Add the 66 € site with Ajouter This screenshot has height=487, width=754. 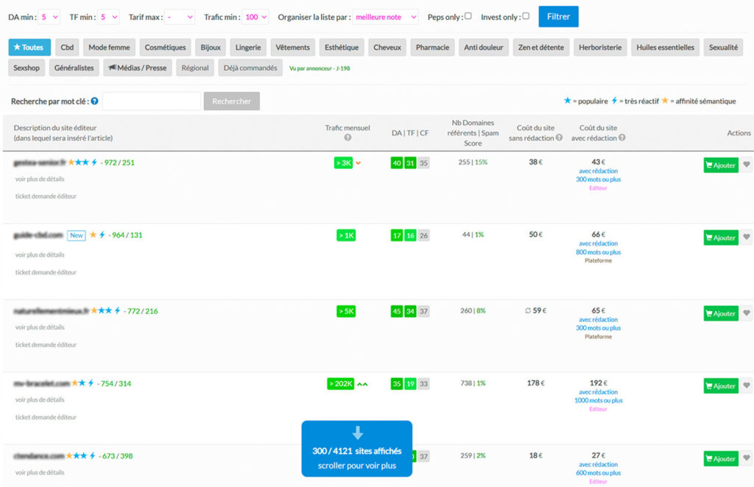720,238
